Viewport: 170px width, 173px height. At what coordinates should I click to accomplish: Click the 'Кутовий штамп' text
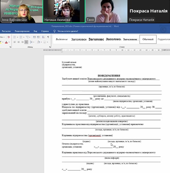pos(69,62)
